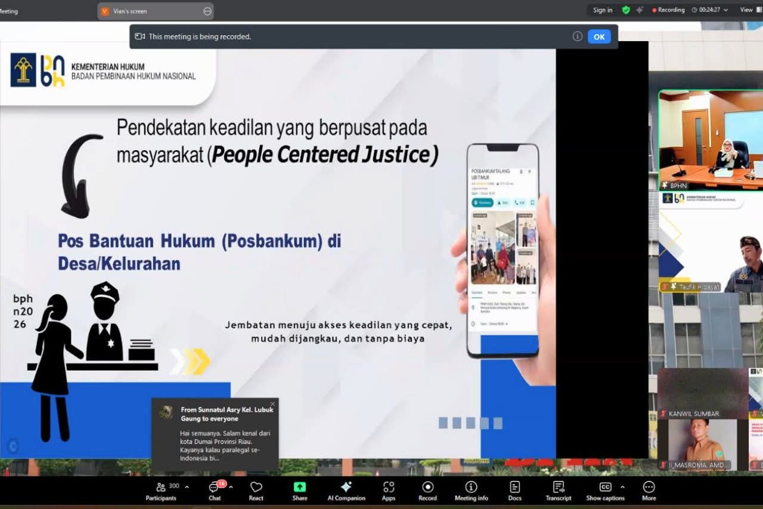Open the View menu
The image size is (763, 509).
[748, 10]
